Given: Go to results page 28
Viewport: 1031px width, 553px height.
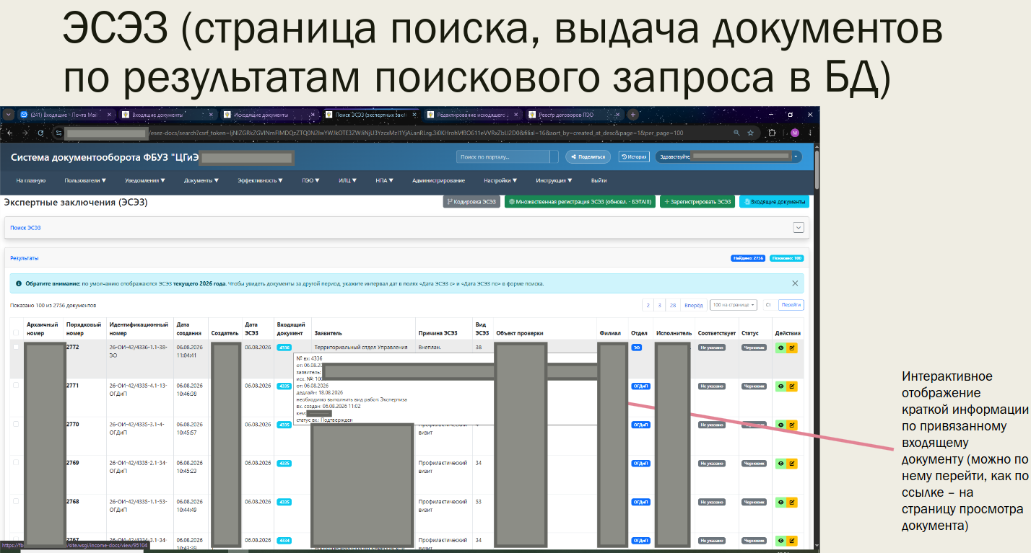Looking at the screenshot, I should pyautogui.click(x=672, y=305).
